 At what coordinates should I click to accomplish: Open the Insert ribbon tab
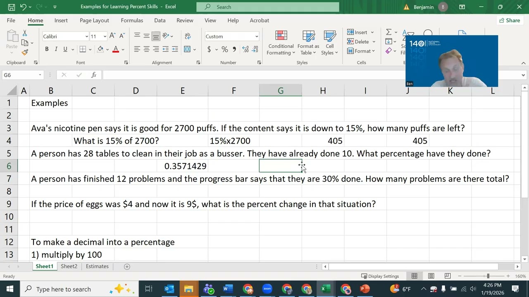(61, 20)
